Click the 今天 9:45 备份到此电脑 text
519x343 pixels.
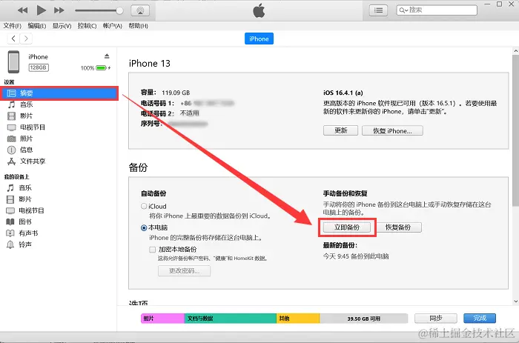click(x=356, y=256)
